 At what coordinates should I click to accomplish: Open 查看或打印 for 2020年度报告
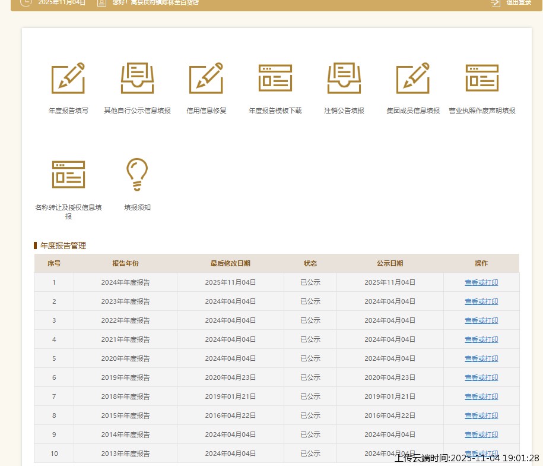point(481,358)
